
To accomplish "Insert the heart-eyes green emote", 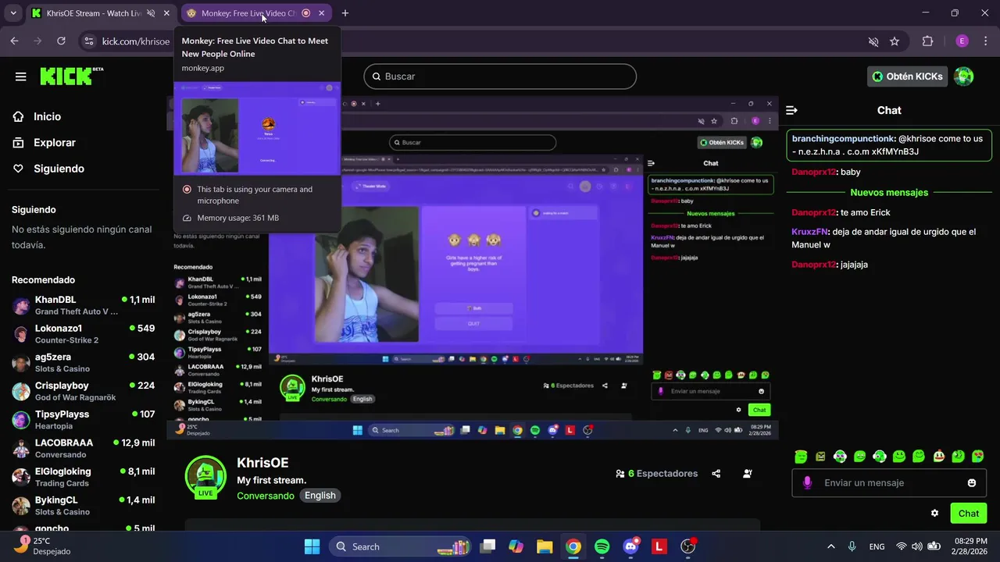I will click(x=978, y=457).
